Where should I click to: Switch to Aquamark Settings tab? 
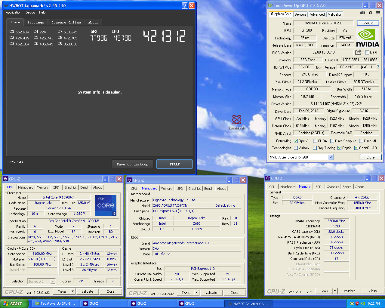35,22
